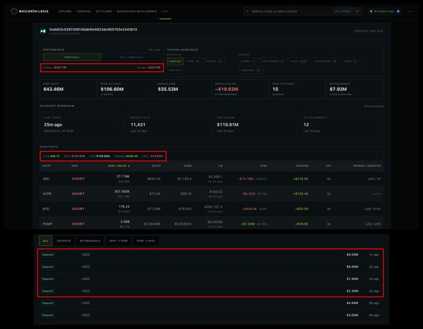
Task: Click the ZEC asset row
Action: [x=211, y=179]
